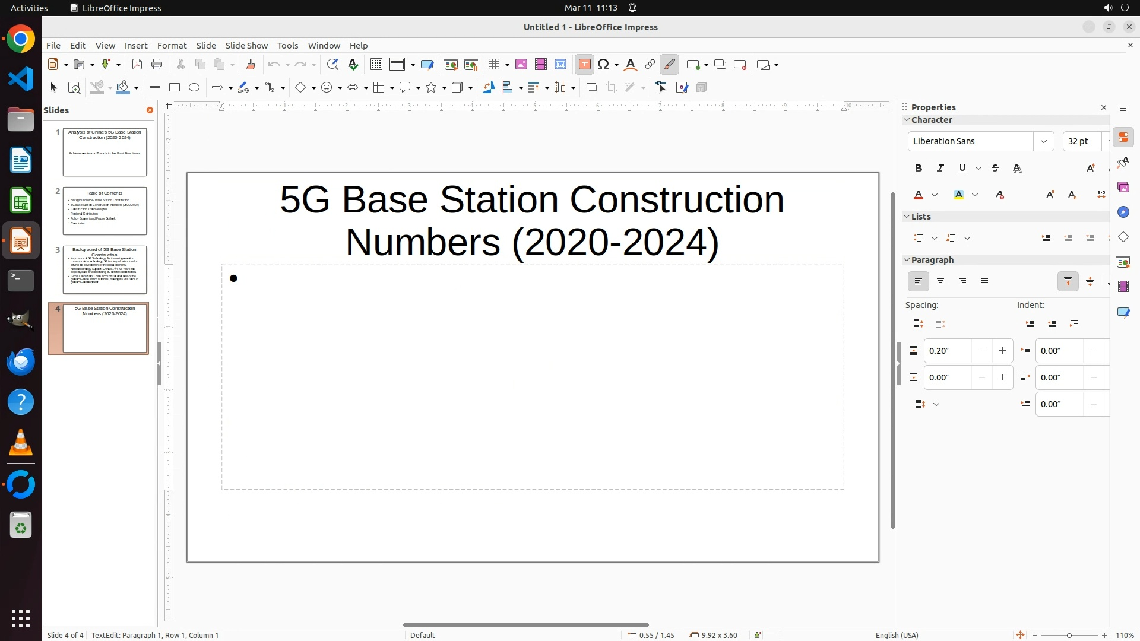Increase above paragraph spacing with plus

1002,351
